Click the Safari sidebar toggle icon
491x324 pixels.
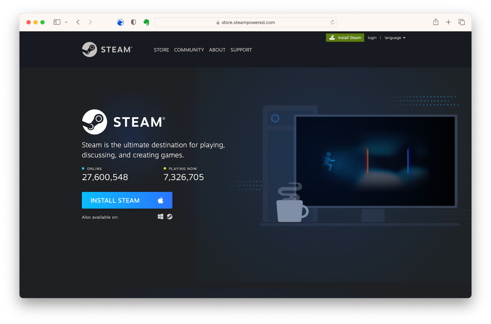(57, 22)
